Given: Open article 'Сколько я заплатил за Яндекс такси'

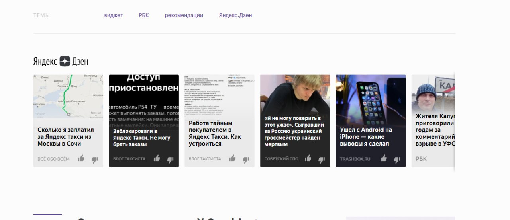Looking at the screenshot, I should (65, 136).
